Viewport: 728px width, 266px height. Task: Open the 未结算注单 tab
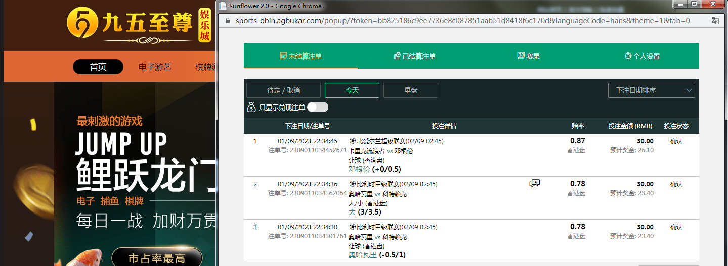point(301,56)
